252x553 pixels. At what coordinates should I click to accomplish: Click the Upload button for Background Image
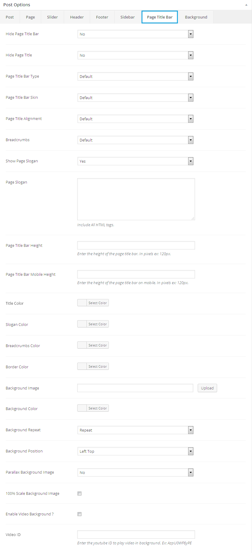coord(207,388)
